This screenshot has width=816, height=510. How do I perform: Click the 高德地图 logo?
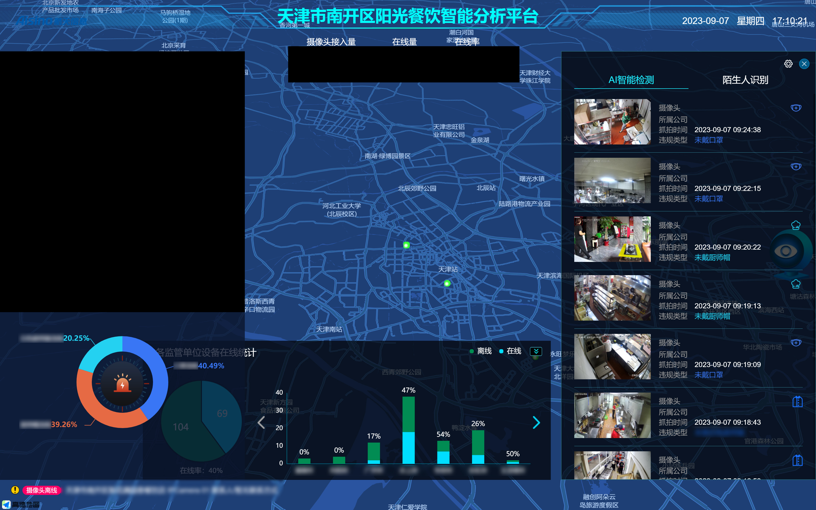coord(21,505)
